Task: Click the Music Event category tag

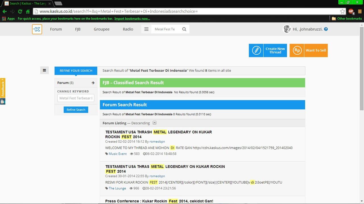Action: [x=117, y=154]
